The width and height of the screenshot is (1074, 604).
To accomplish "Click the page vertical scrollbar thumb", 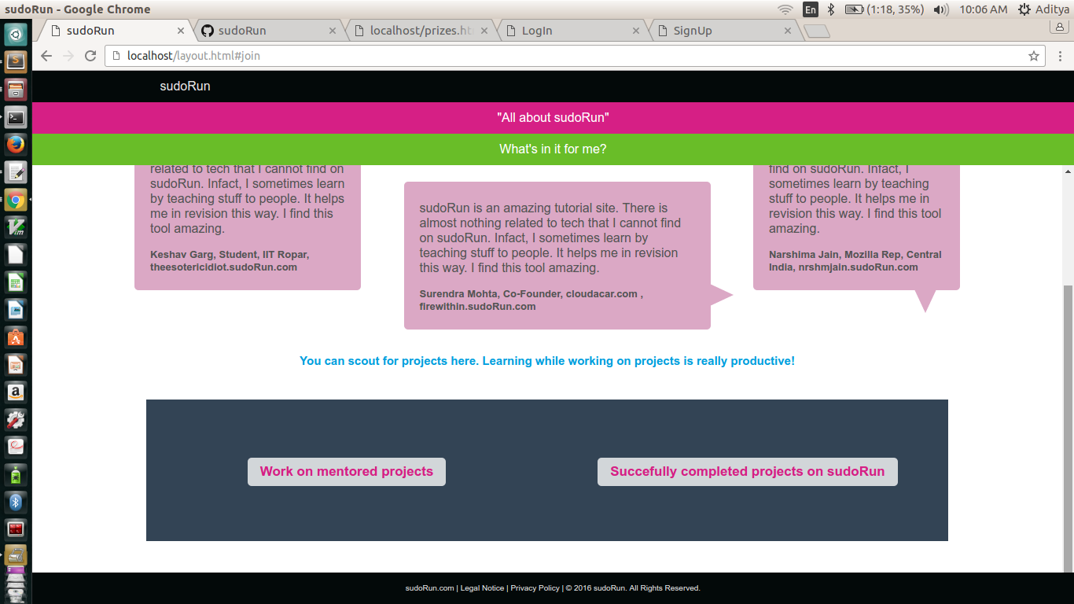I will coord(1068,428).
